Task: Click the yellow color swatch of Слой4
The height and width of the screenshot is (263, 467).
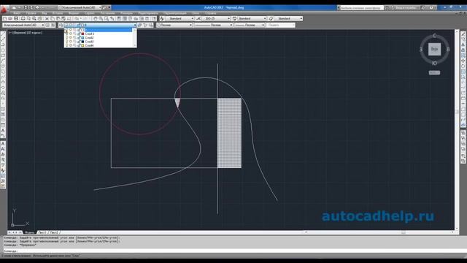Action: 82,45
